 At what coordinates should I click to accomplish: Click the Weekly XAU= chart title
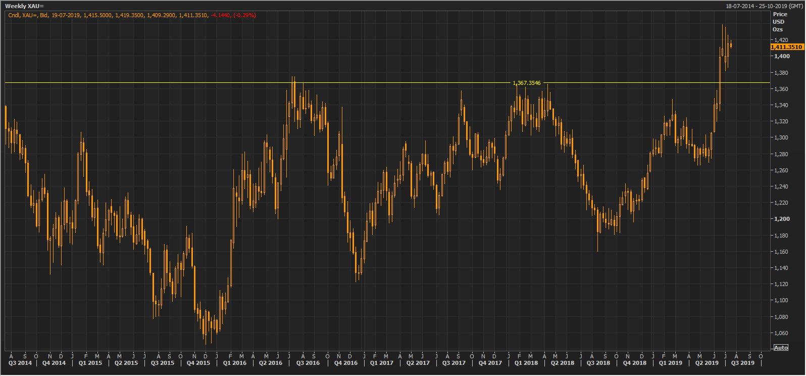(x=24, y=6)
